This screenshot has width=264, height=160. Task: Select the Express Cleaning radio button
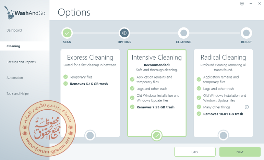90,135
